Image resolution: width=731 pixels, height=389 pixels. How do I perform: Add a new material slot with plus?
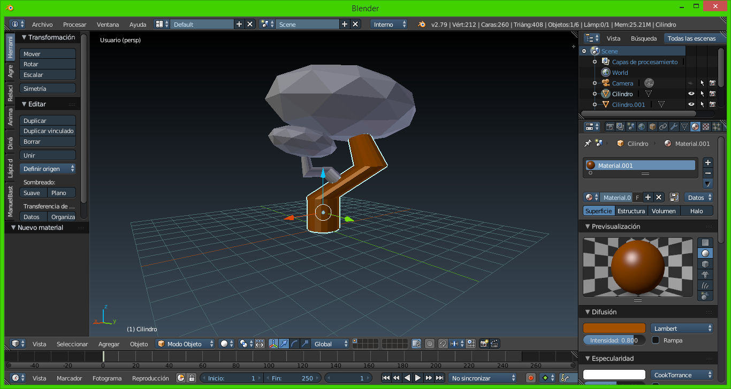point(707,162)
